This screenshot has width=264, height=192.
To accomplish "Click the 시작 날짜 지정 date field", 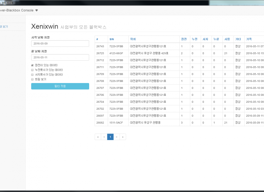I will pyautogui.click(x=60, y=44).
